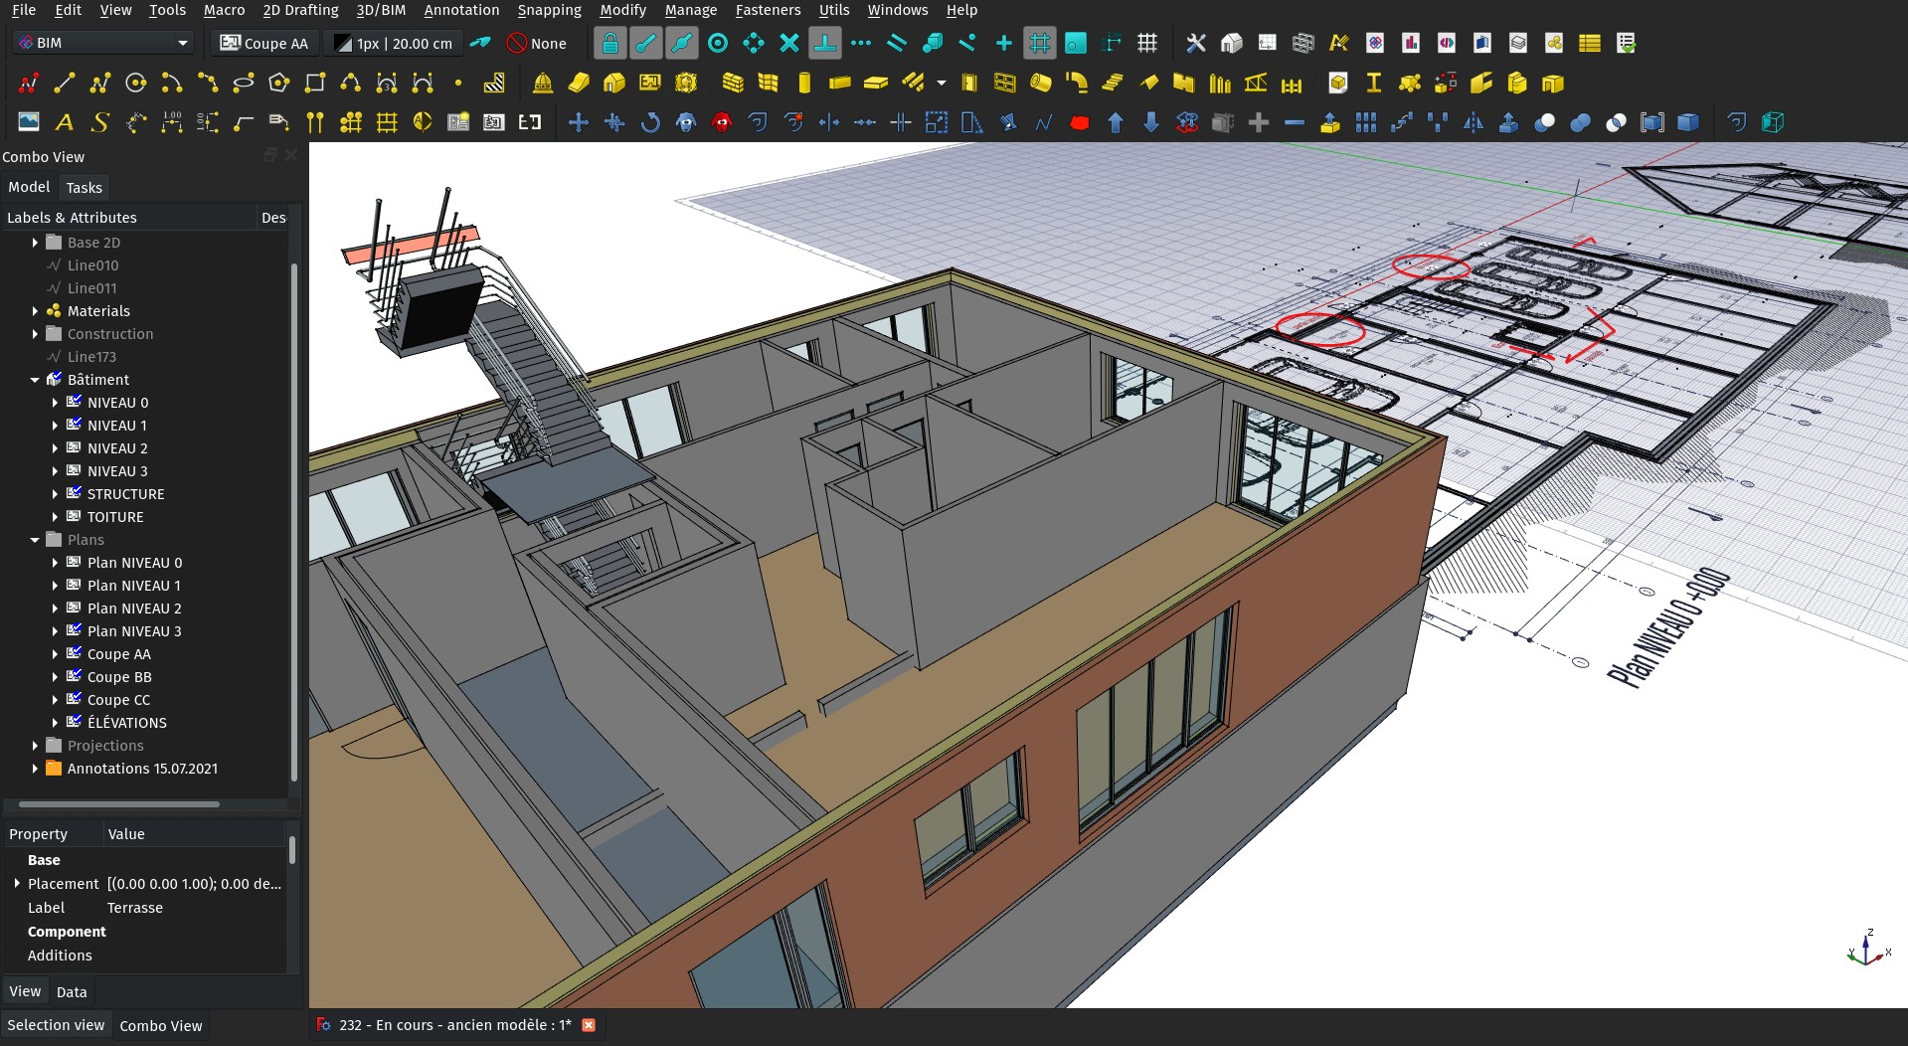Toggle endpoint snapping
Image resolution: width=1908 pixels, height=1046 pixels.
pos(646,43)
